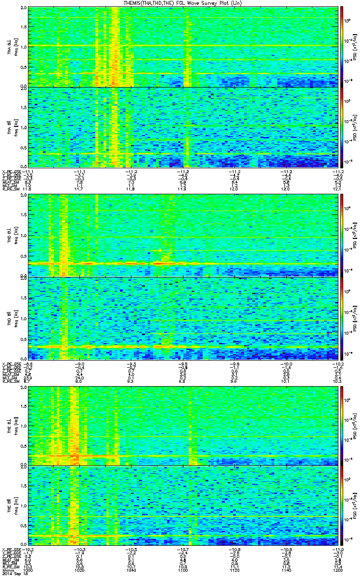Click the THD B-perpendicular freq [Hz] axis label

point(15,236)
